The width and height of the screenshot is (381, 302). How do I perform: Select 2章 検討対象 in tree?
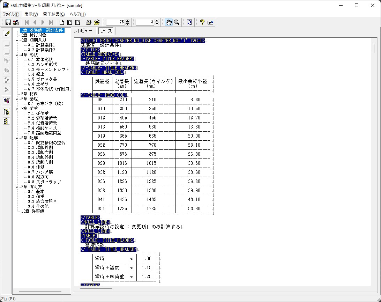tap(33, 35)
